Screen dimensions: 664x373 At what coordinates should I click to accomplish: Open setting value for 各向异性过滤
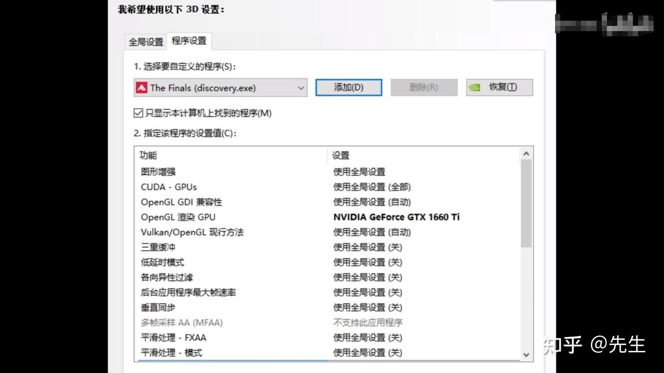[x=368, y=277]
